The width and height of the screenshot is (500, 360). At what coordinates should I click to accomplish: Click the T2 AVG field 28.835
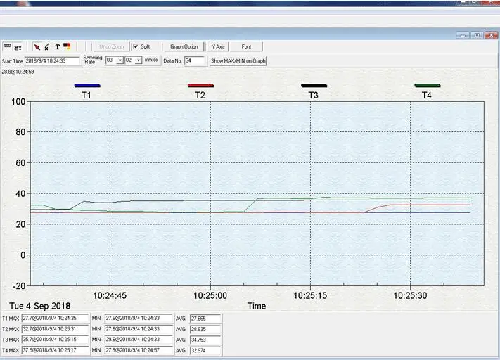(205, 329)
